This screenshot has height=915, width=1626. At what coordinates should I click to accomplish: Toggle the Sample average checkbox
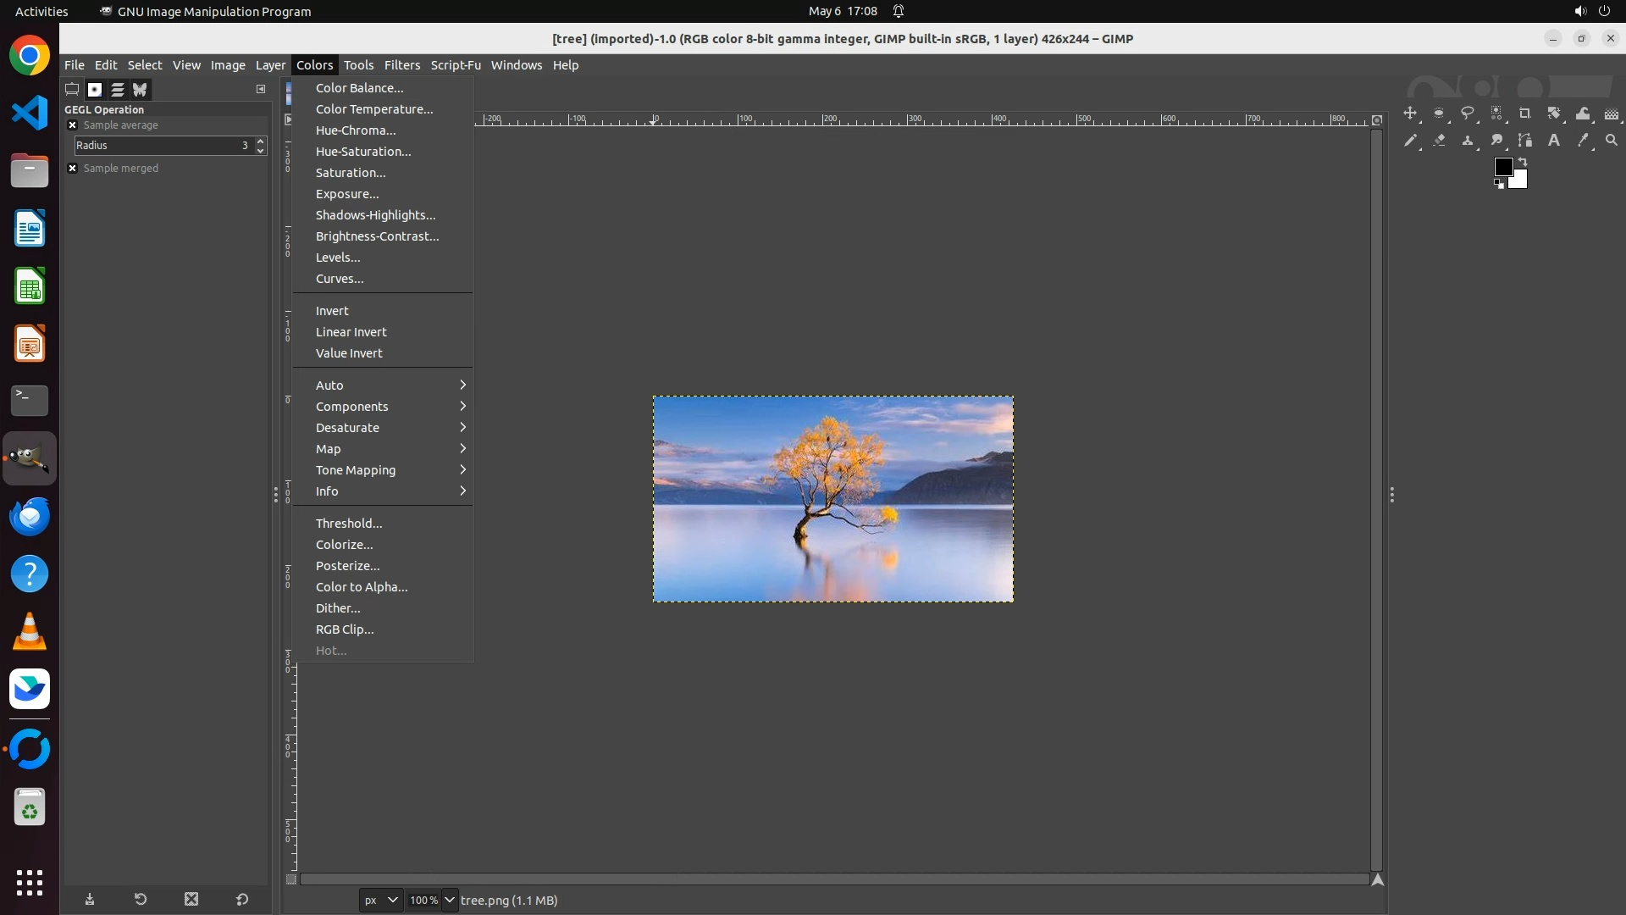point(73,125)
